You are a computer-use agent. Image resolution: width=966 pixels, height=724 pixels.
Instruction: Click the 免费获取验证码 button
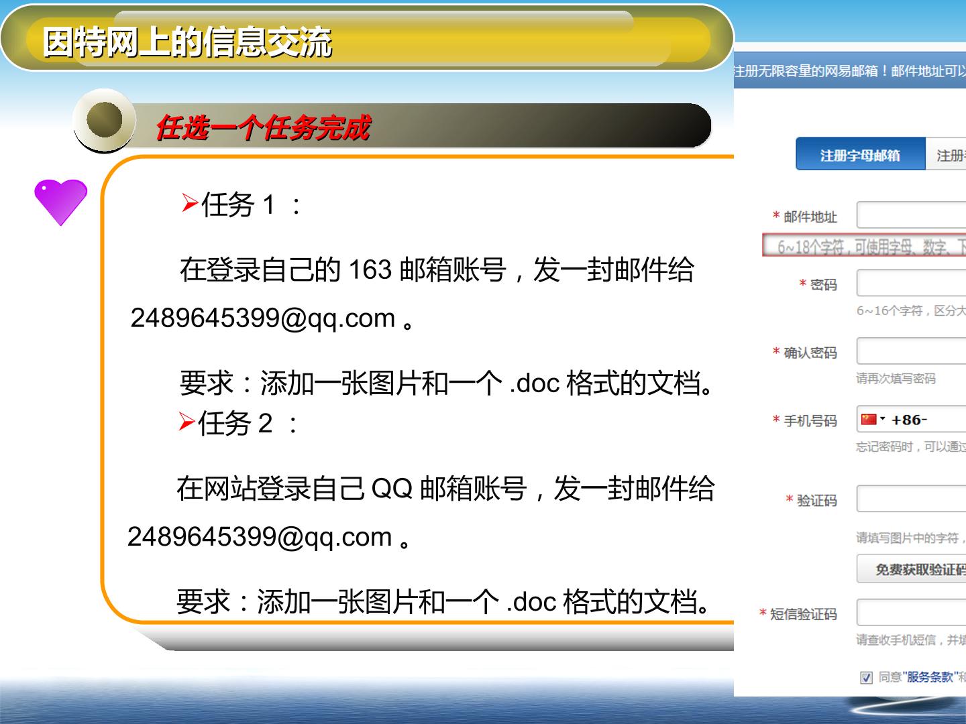coord(912,569)
